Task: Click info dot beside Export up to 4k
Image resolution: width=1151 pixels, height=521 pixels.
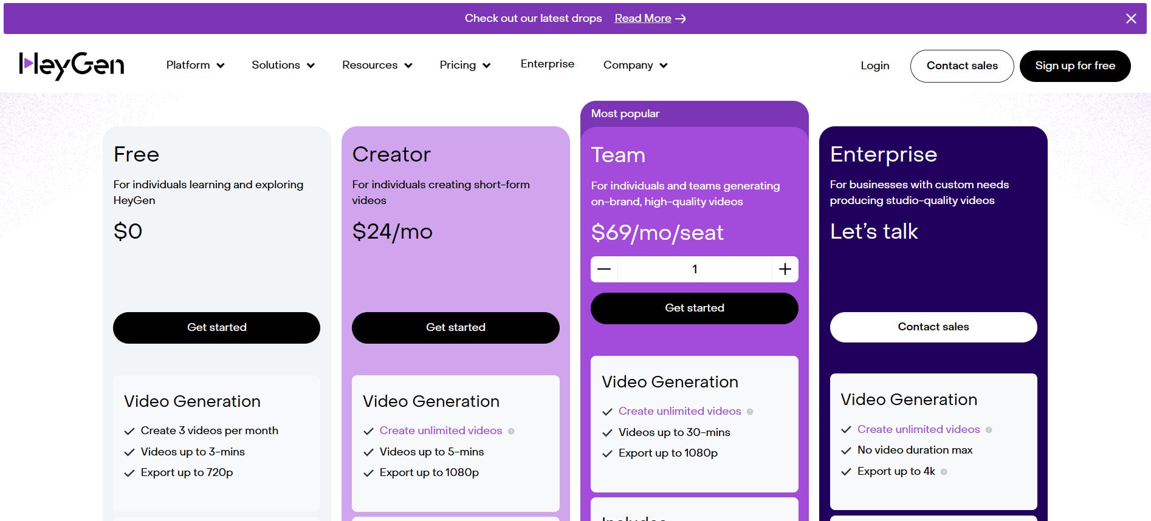Action: [944, 472]
